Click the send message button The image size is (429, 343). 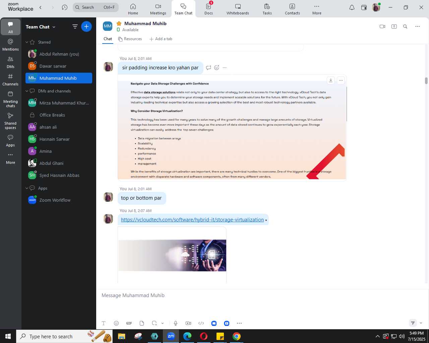(413, 323)
